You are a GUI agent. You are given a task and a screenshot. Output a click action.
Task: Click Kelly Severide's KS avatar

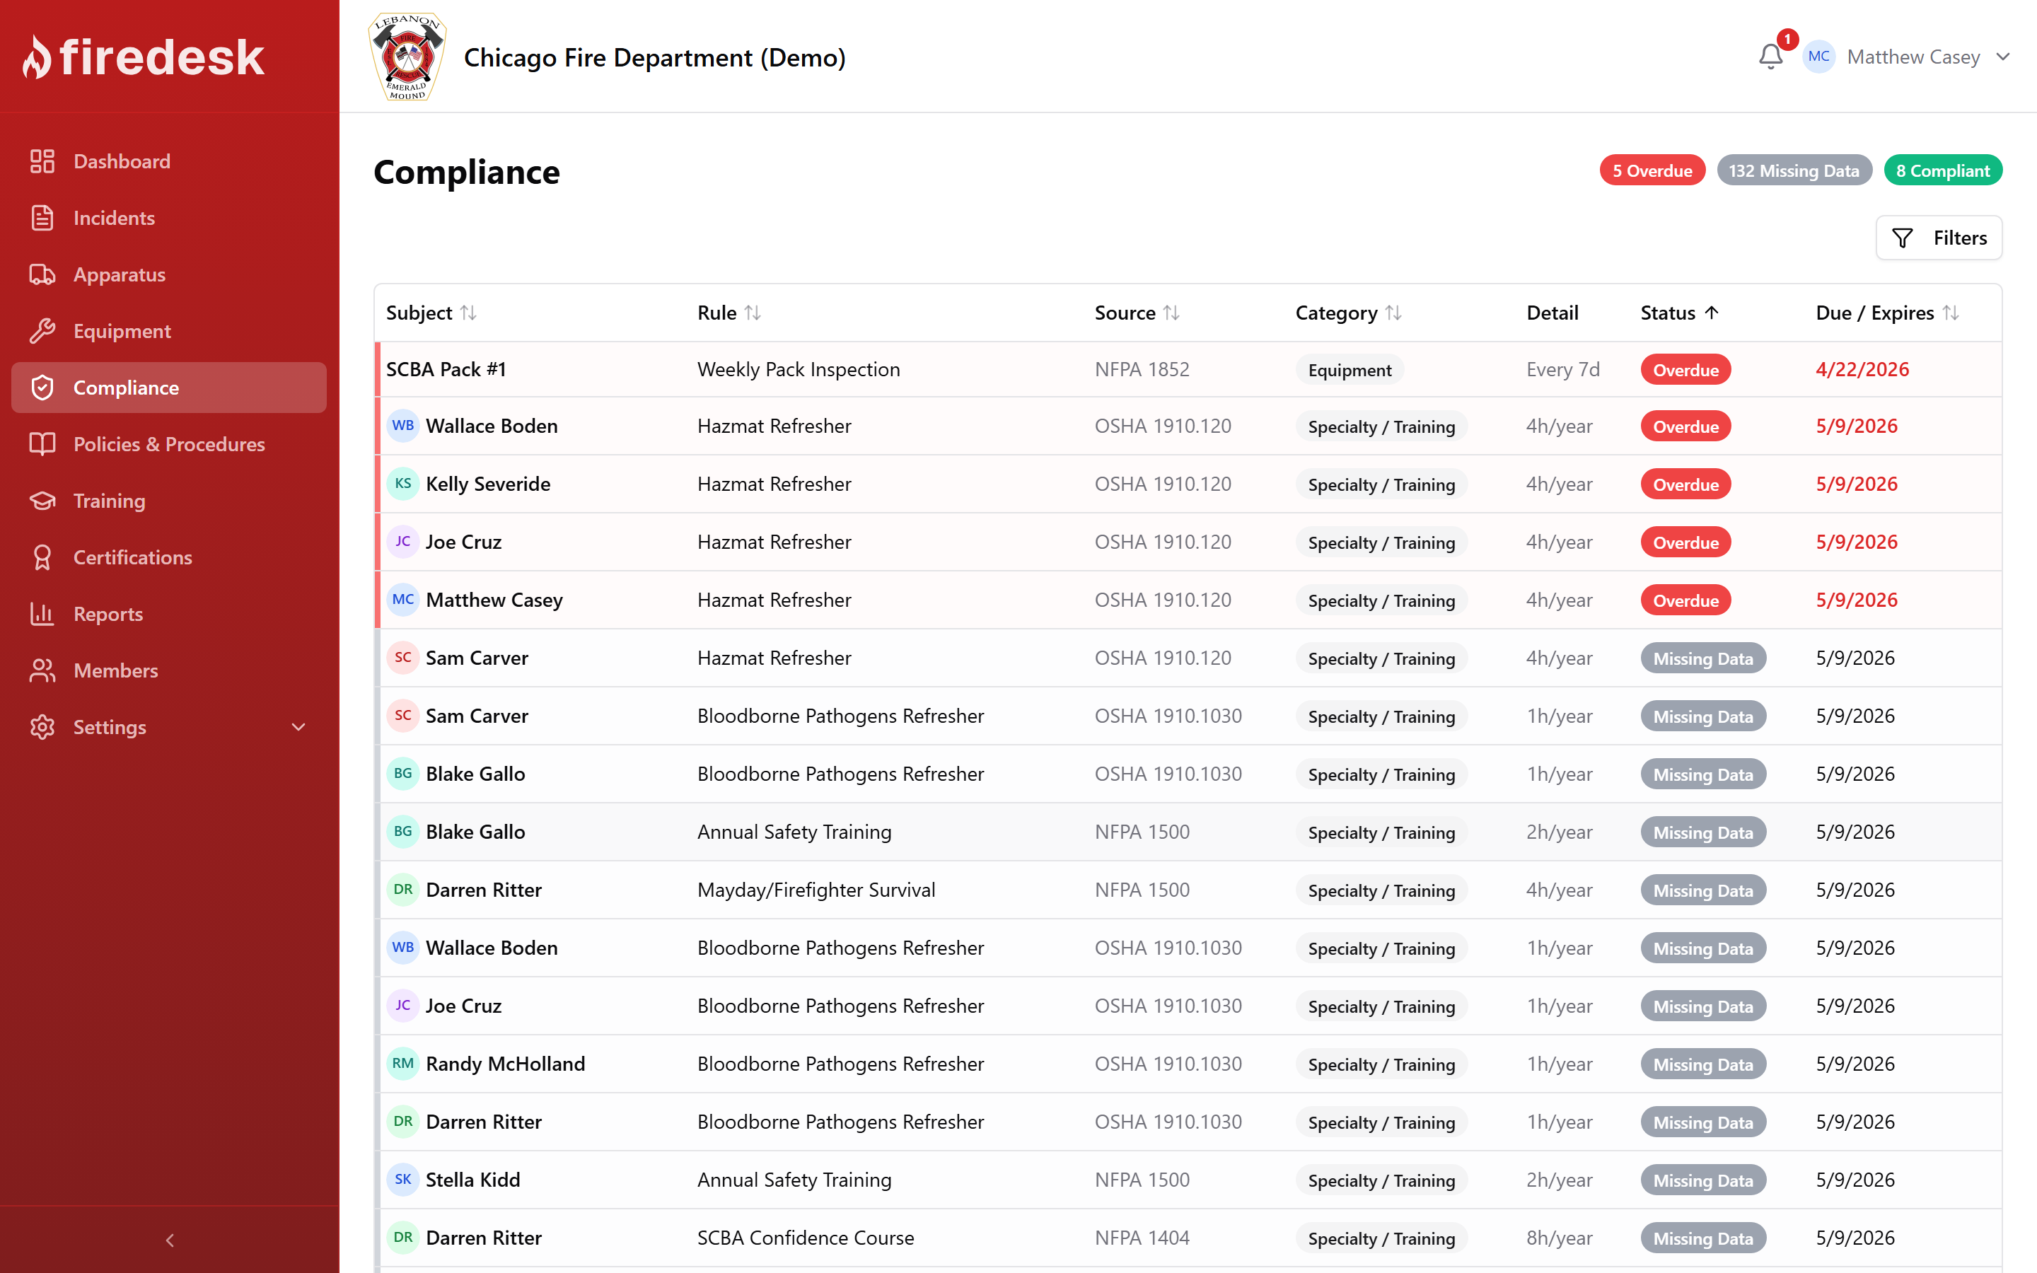point(403,483)
